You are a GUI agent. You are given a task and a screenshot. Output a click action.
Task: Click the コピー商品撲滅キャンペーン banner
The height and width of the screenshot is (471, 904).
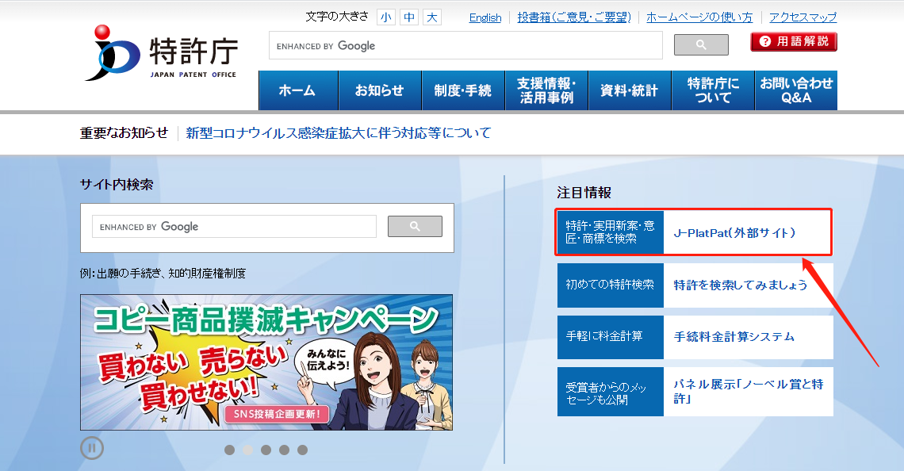pyautogui.click(x=266, y=362)
